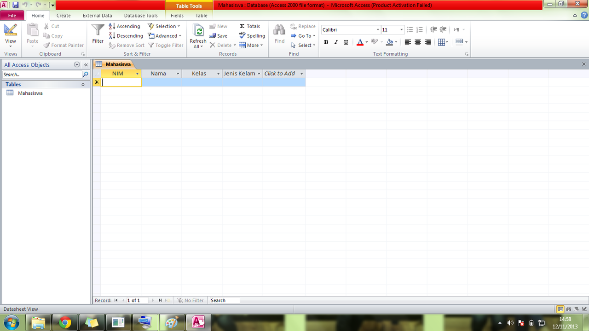The height and width of the screenshot is (331, 589).
Task: Click the Search box in record navigation bar
Action: tap(225, 300)
